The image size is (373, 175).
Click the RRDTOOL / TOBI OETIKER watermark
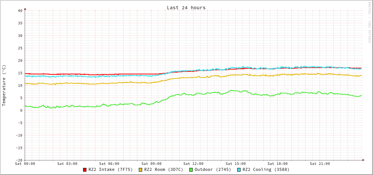[369, 22]
